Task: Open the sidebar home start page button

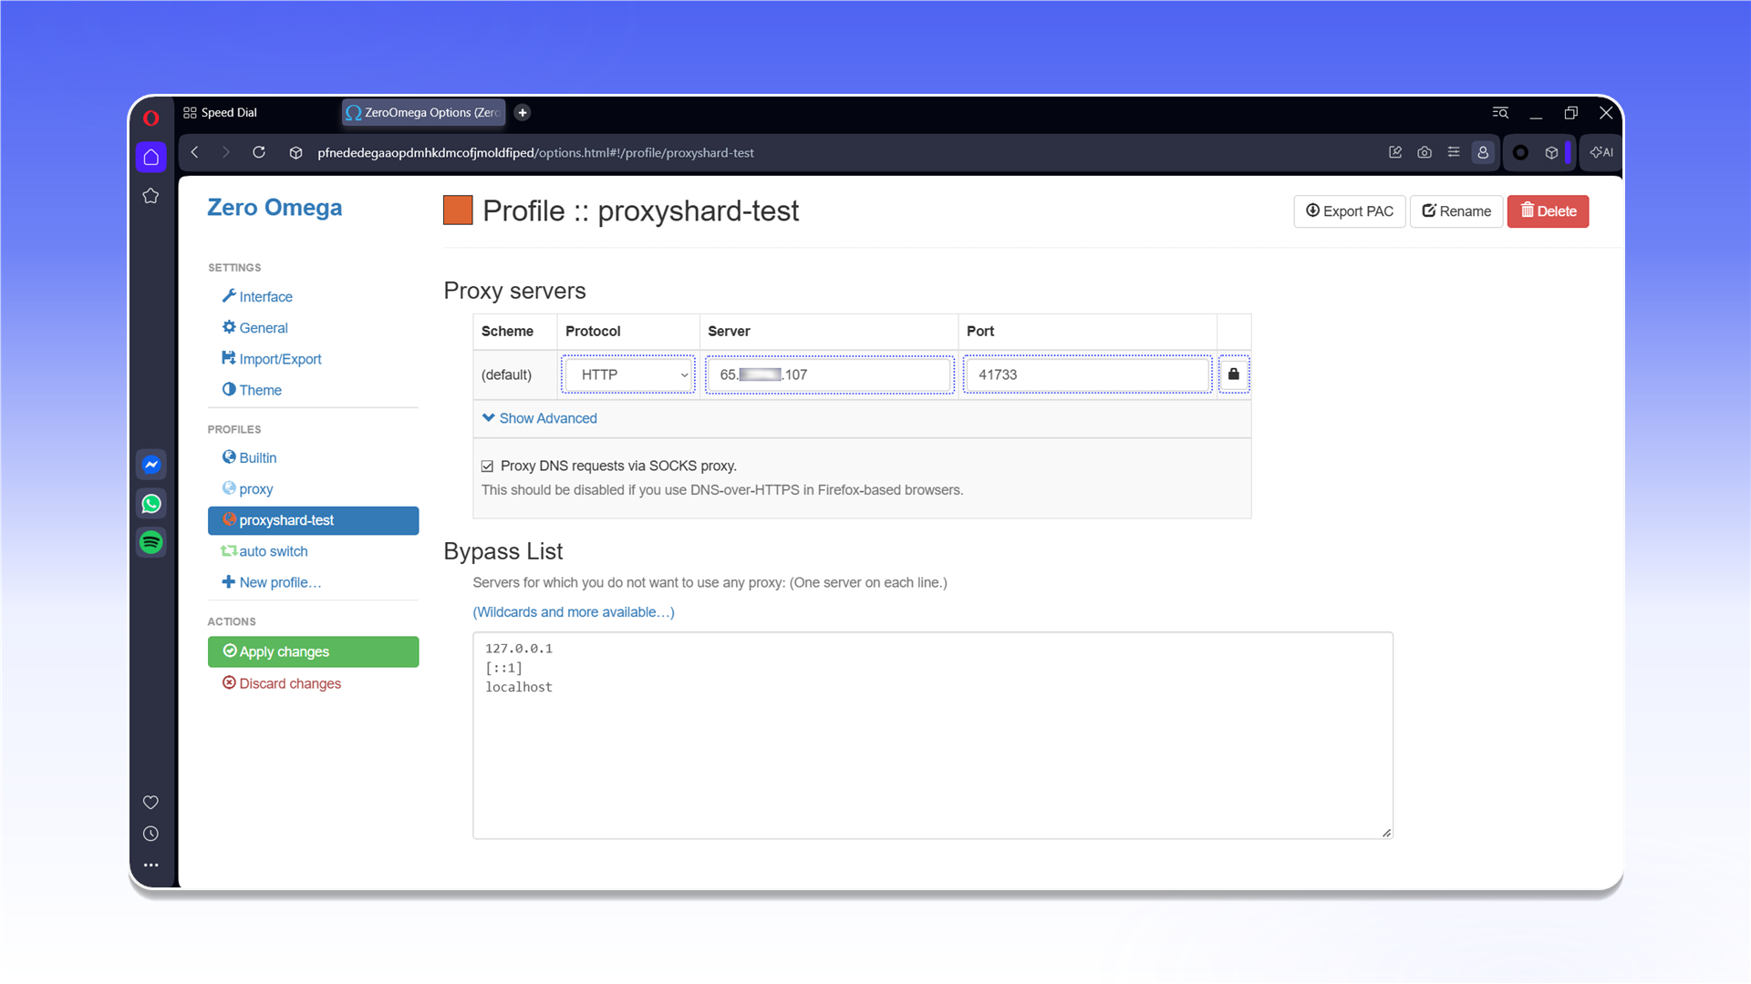Action: (x=151, y=157)
